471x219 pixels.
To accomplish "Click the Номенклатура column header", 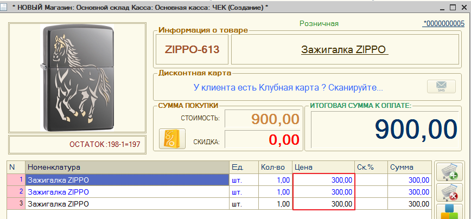I will pos(128,168).
